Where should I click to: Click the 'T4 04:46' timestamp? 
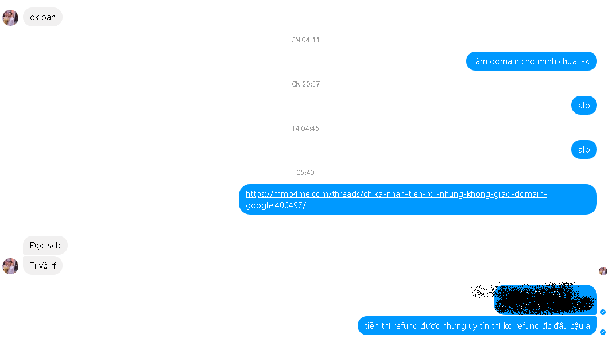pos(305,129)
